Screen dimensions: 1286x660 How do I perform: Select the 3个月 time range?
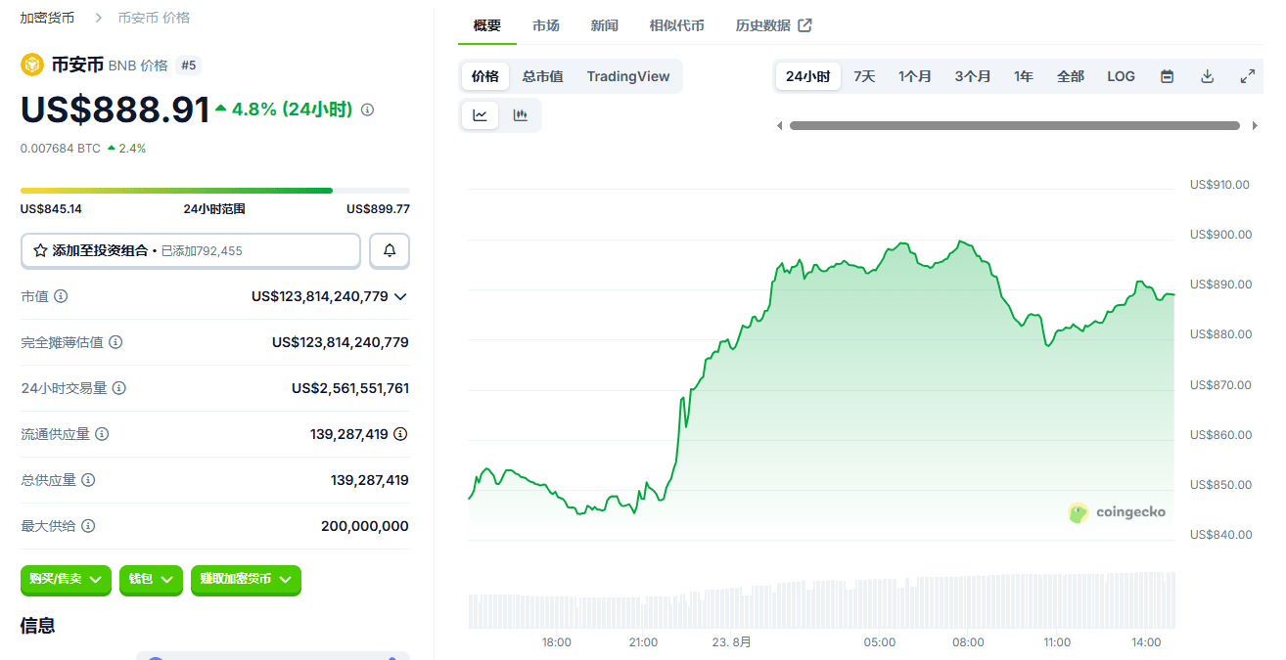point(973,76)
